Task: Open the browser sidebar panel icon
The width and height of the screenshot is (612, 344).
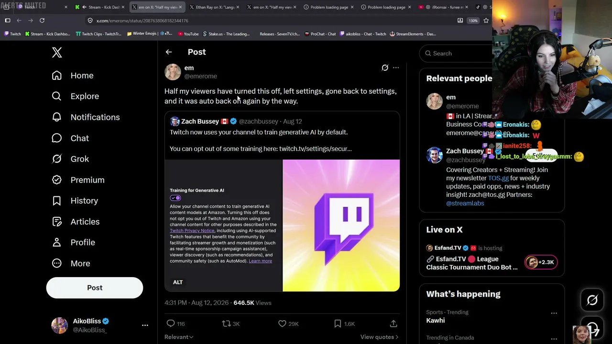Action: (8, 21)
